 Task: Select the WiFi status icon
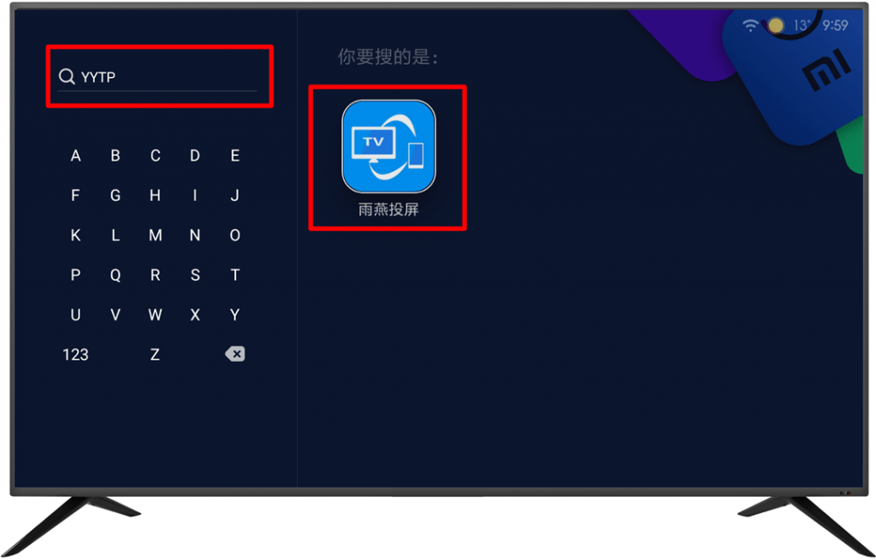[751, 25]
